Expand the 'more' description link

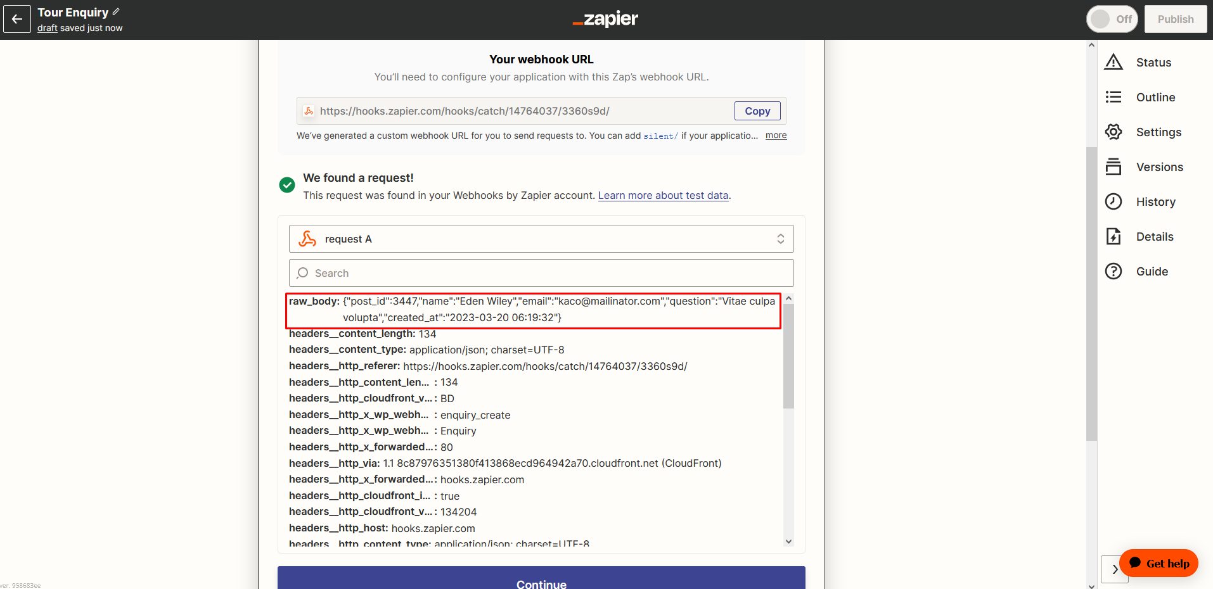tap(776, 135)
